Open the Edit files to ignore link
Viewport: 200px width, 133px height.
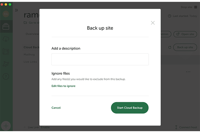point(63,86)
